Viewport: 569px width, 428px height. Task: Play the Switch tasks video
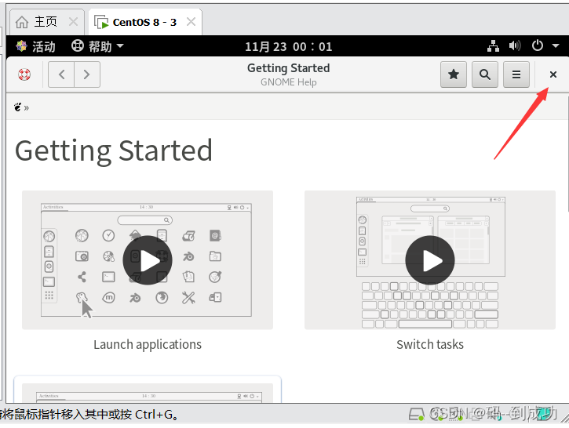(430, 260)
